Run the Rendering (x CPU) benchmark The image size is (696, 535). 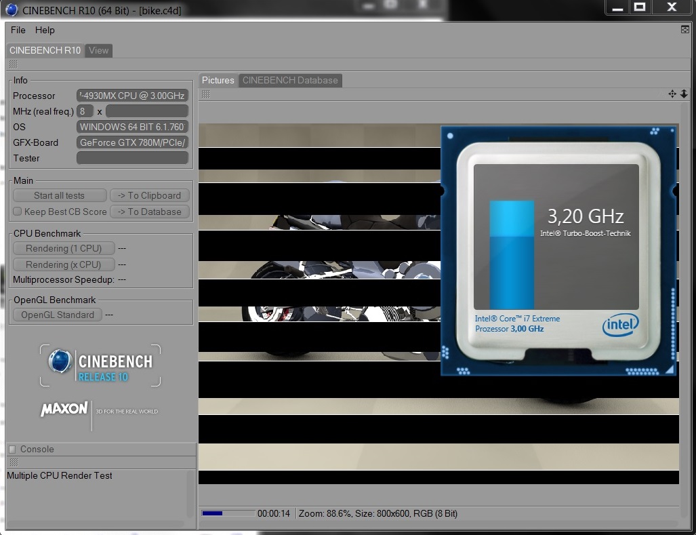(x=64, y=264)
